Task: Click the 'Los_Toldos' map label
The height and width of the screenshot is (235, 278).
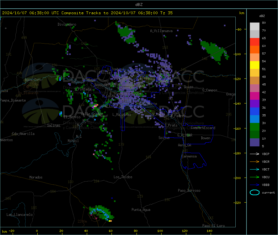Action: [x=123, y=177]
